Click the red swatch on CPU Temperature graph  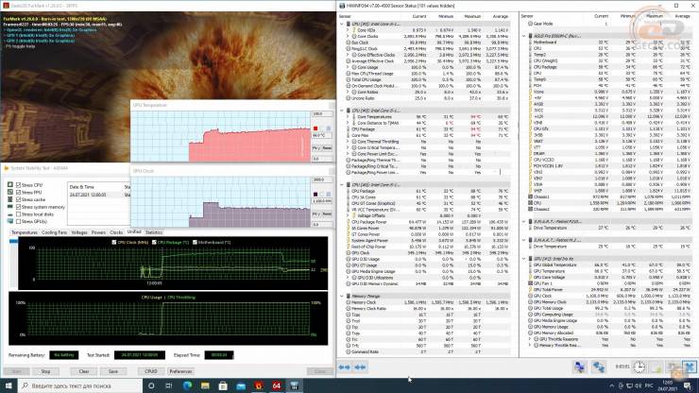(x=315, y=128)
